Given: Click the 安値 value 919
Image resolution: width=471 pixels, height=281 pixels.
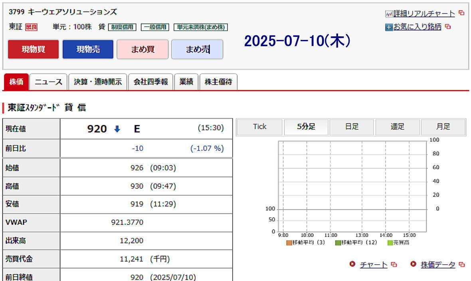Looking at the screenshot, I should (137, 204).
